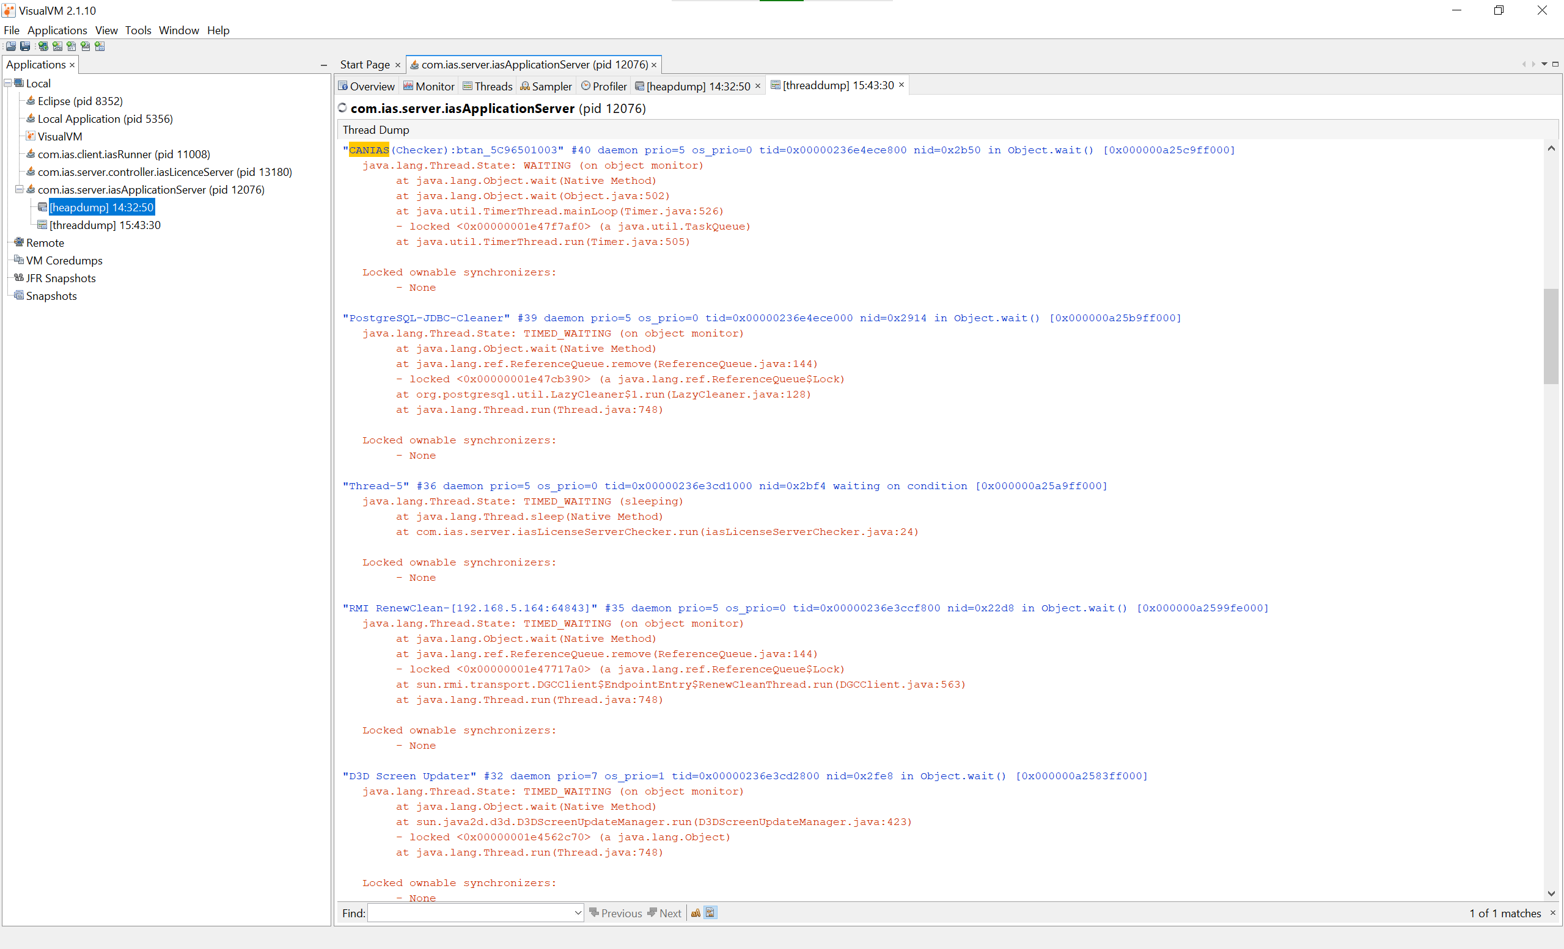1564x949 pixels.
Task: Click the VisualVM app icon in tree
Action: [31, 136]
